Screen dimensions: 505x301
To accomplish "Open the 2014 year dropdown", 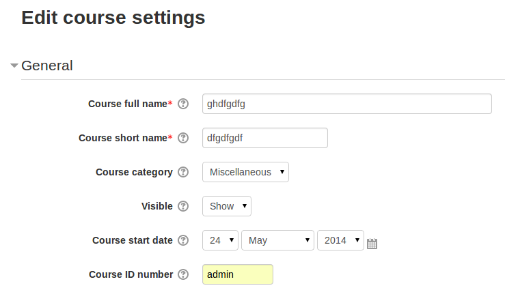I will click(x=340, y=240).
